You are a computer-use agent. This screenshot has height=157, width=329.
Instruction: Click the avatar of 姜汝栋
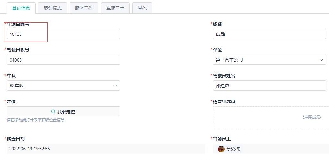pyautogui.click(x=221, y=149)
